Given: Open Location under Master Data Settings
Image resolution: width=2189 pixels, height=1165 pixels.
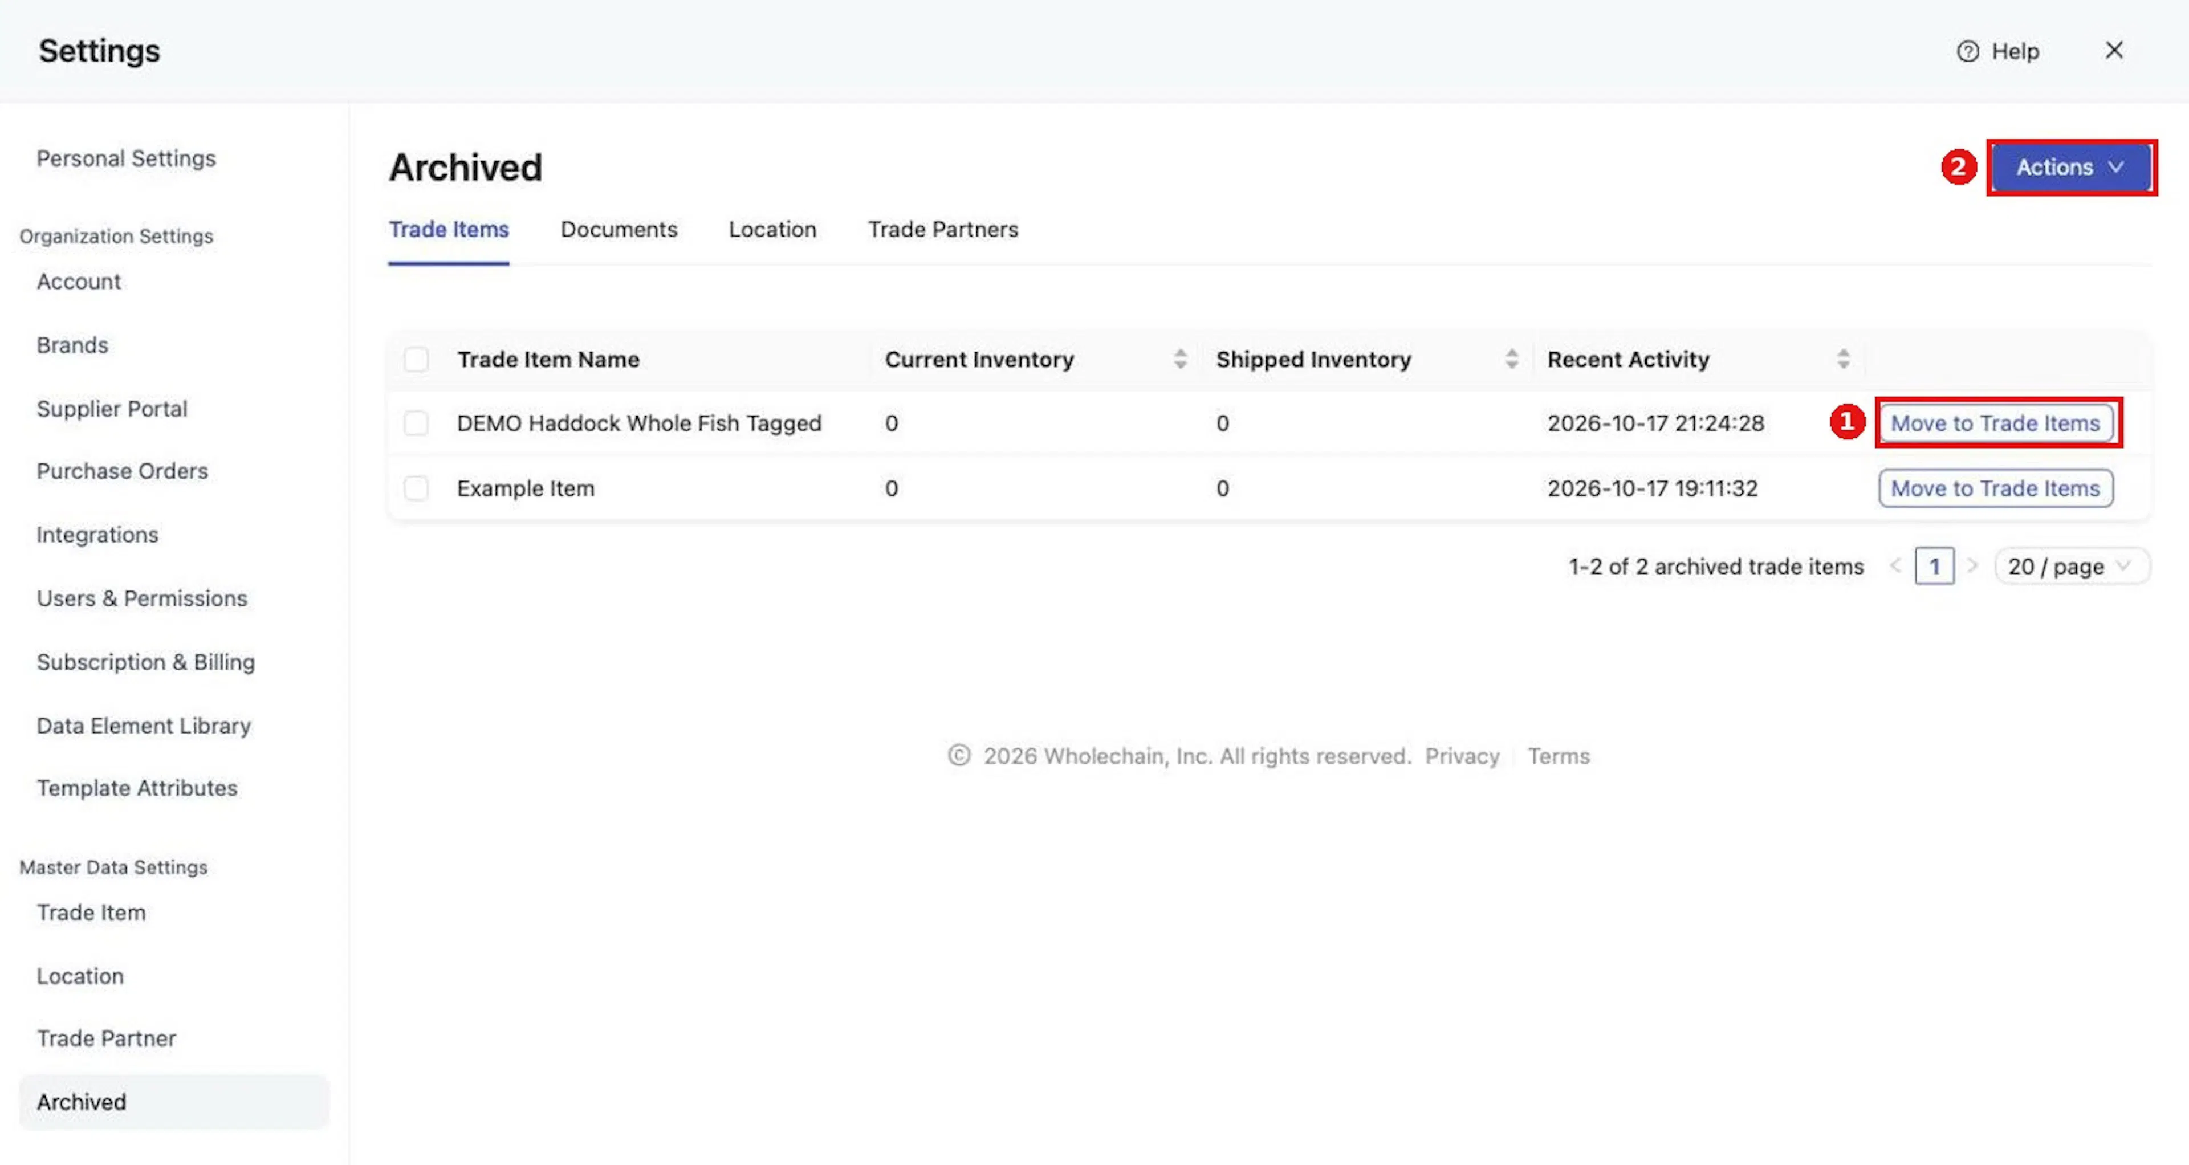Looking at the screenshot, I should [x=80, y=976].
